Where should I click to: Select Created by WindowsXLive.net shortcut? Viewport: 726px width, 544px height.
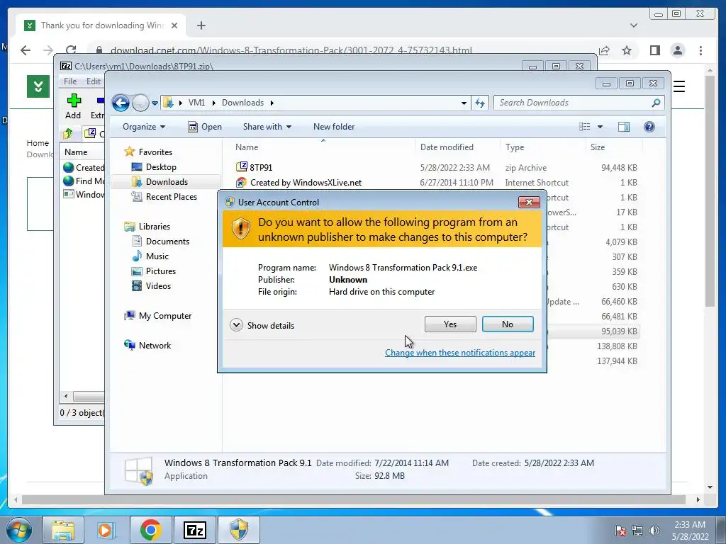(x=305, y=182)
